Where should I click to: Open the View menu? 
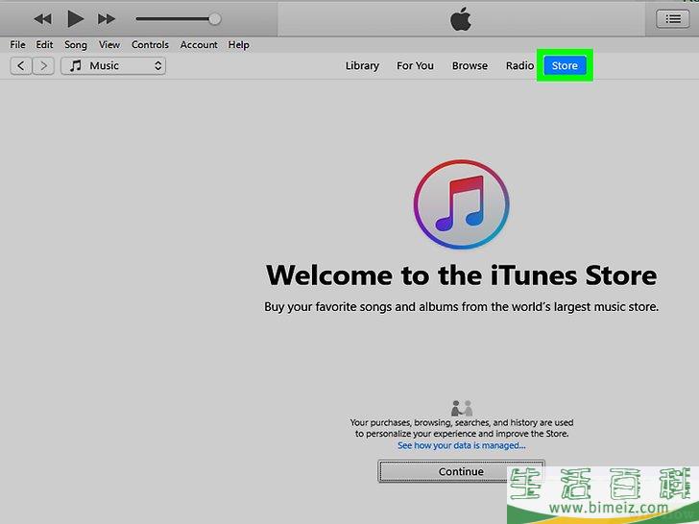point(109,45)
